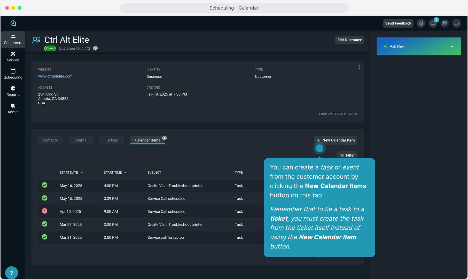Image resolution: width=468 pixels, height=279 pixels.
Task: Toggle overdue status icon for Apr 10 task
Action: [45, 211]
